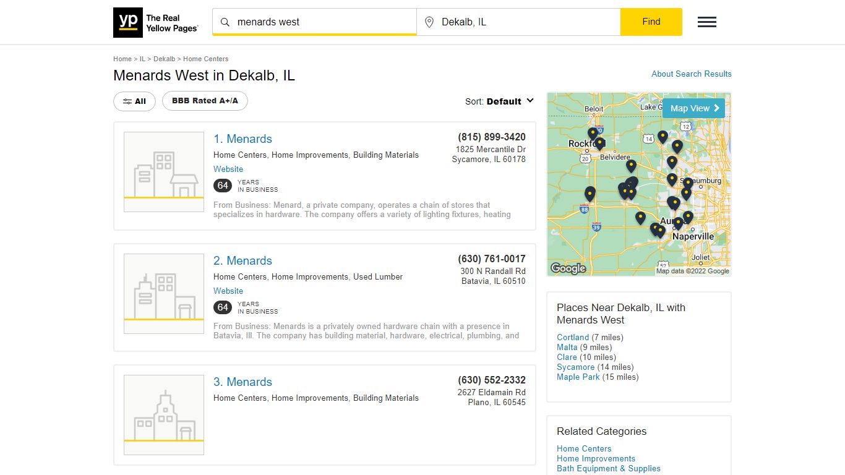Open Sycamore nearby place link
845x475 pixels.
(x=575, y=367)
